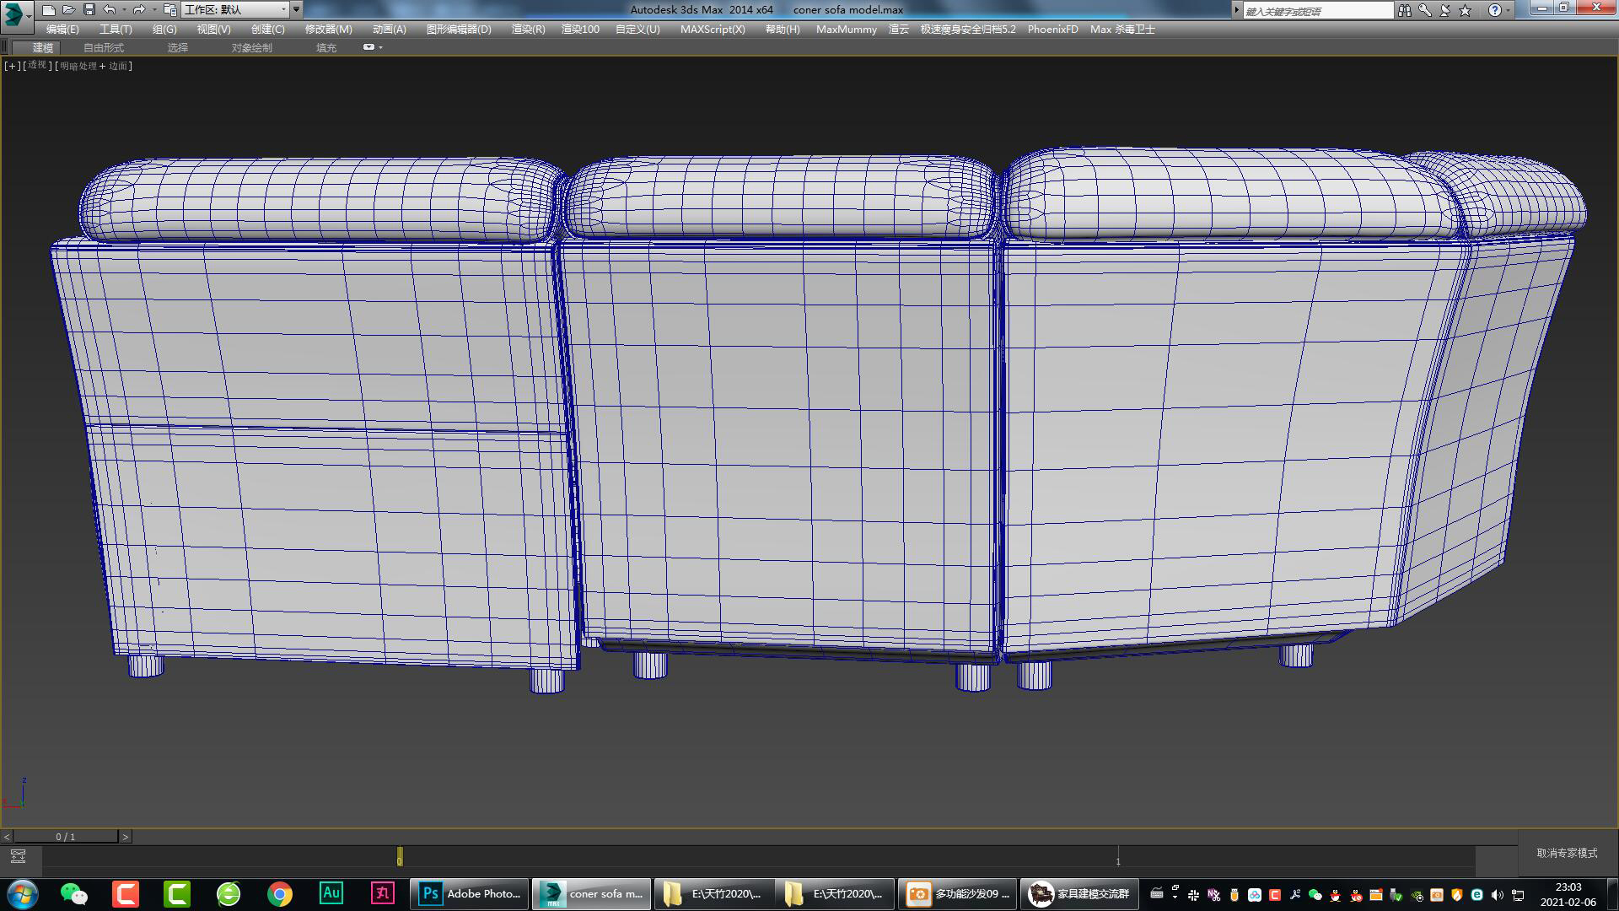Image resolution: width=1619 pixels, height=911 pixels.
Task: Click the time slider 0 / 1 handle
Action: [x=65, y=837]
